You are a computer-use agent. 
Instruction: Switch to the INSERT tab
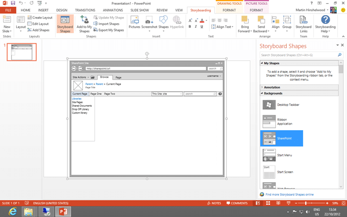[x=43, y=10]
